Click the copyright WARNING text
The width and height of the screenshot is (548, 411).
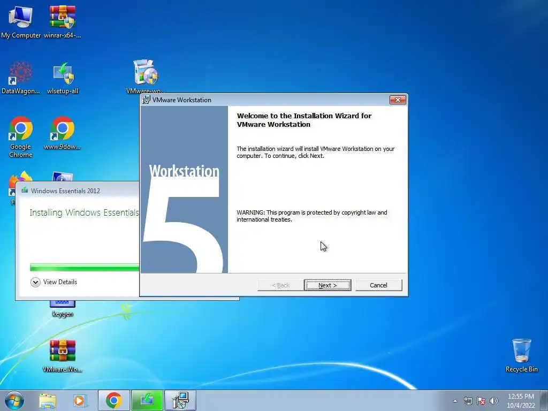[x=312, y=216]
